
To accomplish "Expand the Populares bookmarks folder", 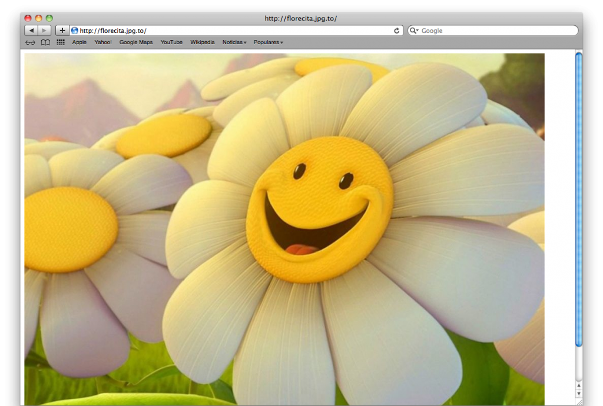I will pos(268,42).
